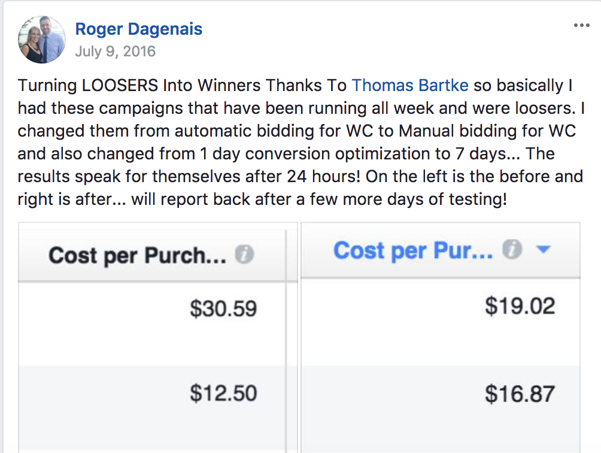Open the left 'before' results screenshot image
Viewport: 601px width, 453px height.
click(158, 337)
